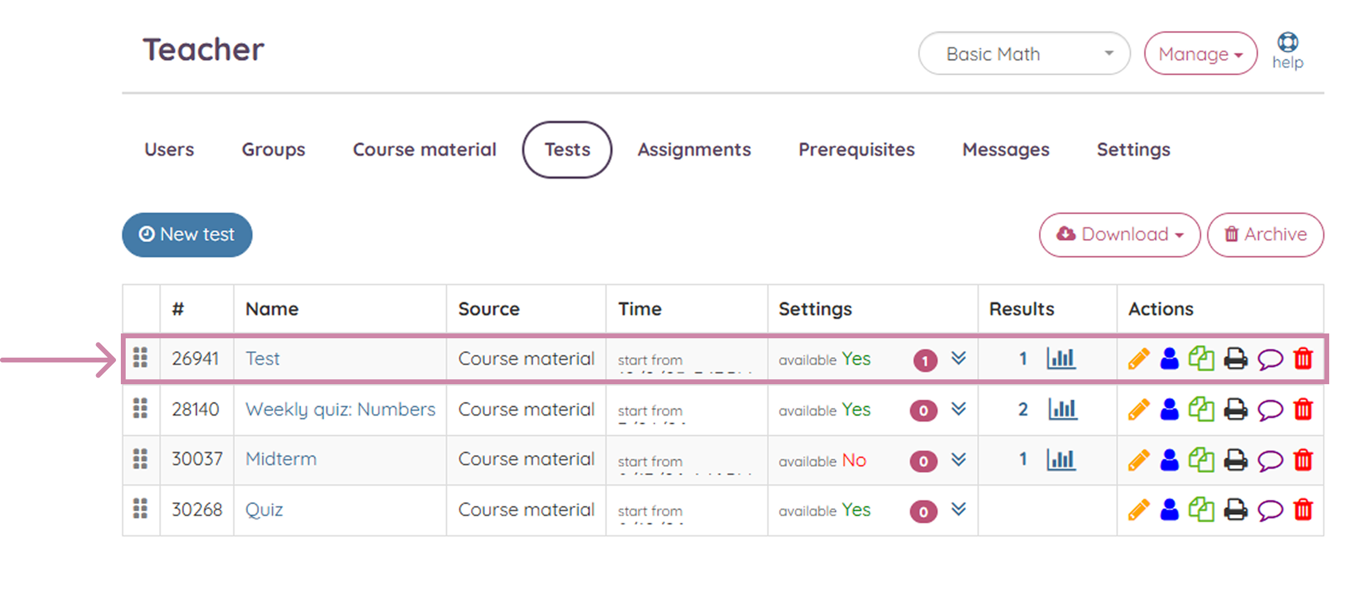Click the Archive button
Viewport: 1357px width, 592px height.
(x=1265, y=234)
